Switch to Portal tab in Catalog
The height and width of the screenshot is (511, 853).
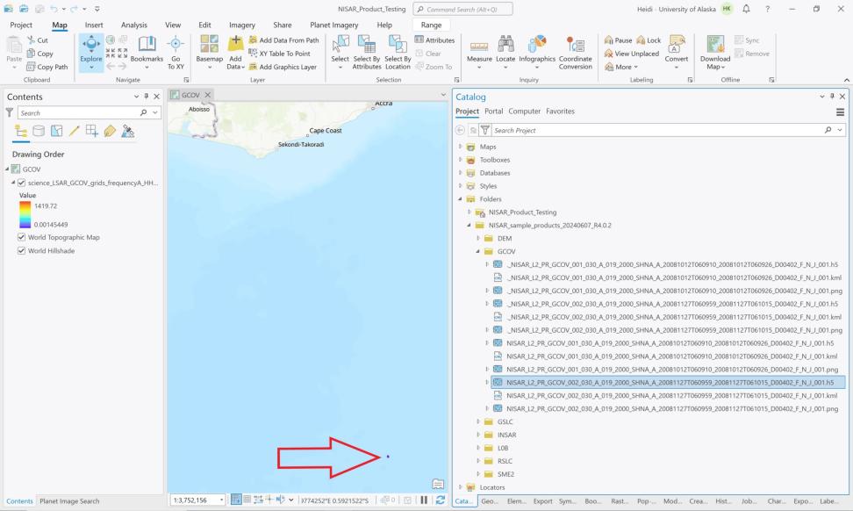pos(493,111)
